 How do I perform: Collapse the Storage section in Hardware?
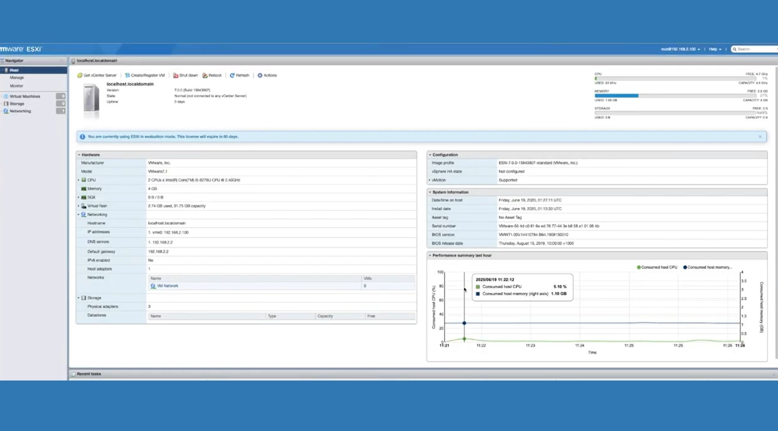(x=79, y=298)
